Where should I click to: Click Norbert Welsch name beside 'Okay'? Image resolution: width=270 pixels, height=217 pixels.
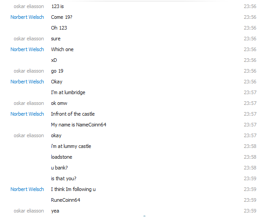coord(27,82)
